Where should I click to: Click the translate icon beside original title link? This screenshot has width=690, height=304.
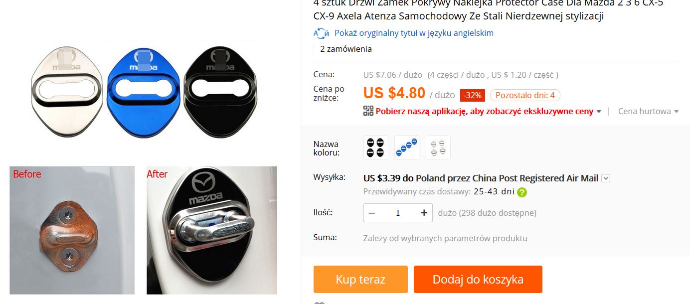coord(321,33)
